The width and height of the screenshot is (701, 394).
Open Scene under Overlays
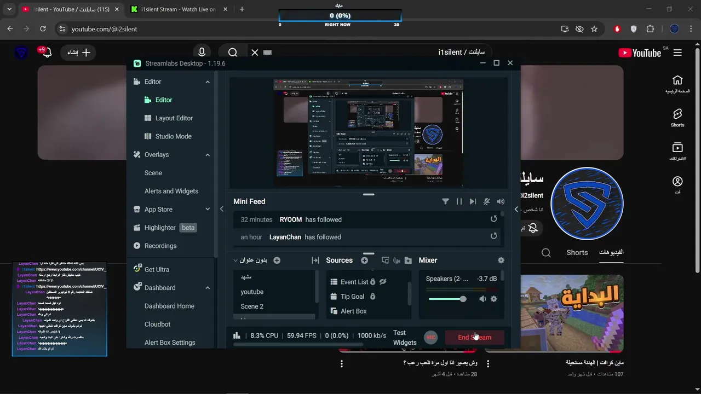click(153, 173)
